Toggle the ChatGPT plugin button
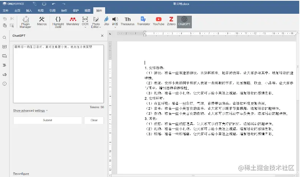The height and width of the screenshot is (177, 300). 184,22
